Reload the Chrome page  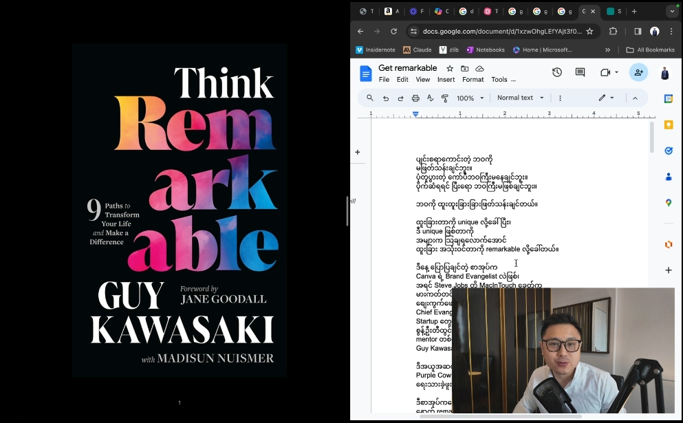tap(393, 32)
